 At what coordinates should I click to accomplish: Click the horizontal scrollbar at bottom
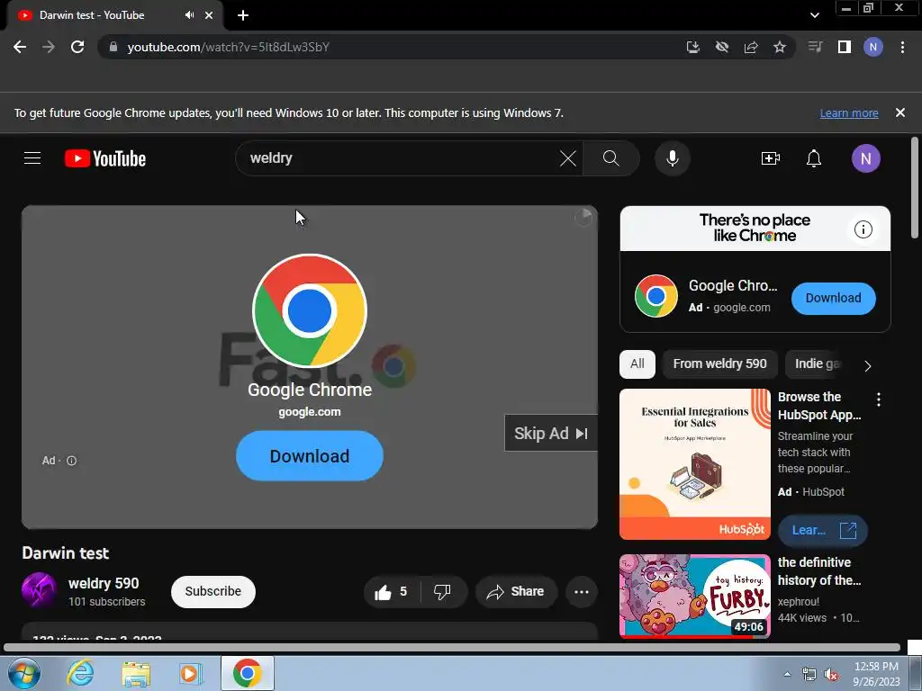pos(452,648)
